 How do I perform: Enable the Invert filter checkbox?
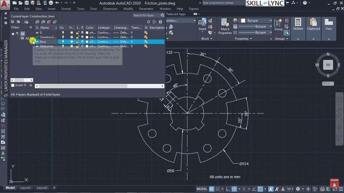pyautogui.click(x=12, y=85)
